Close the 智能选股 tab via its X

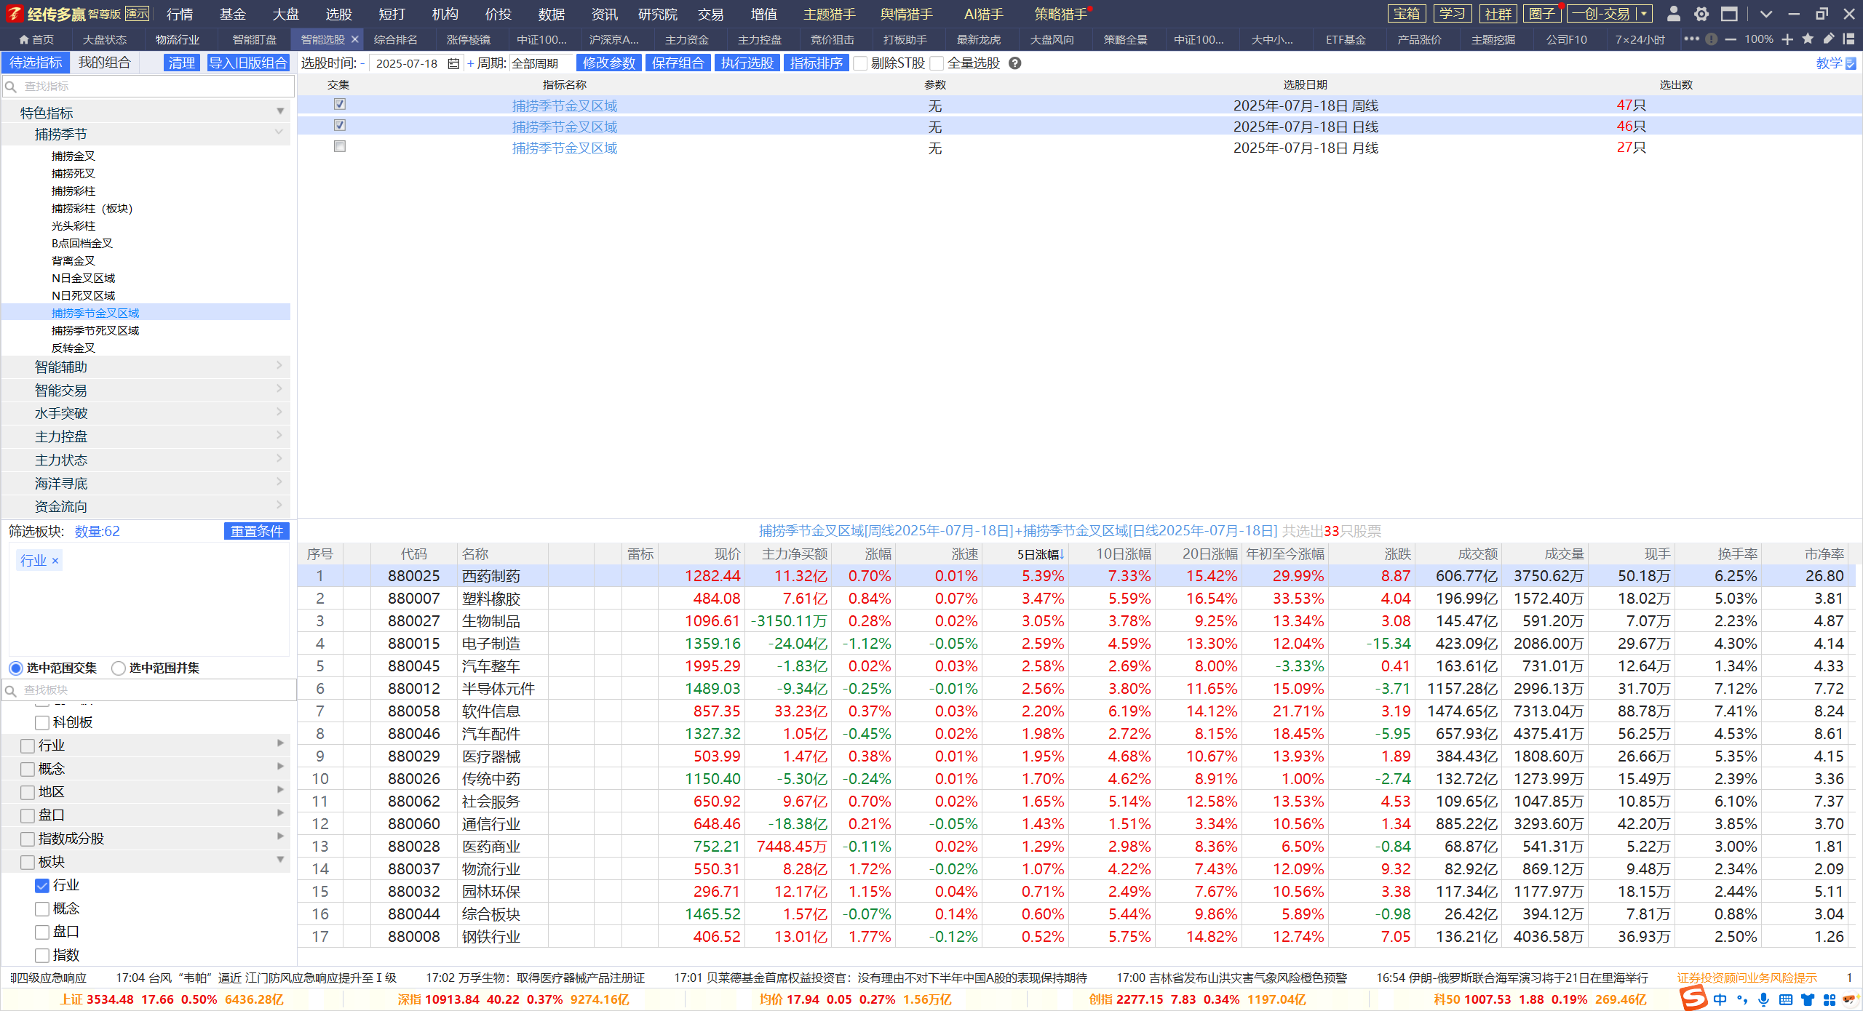tap(355, 39)
